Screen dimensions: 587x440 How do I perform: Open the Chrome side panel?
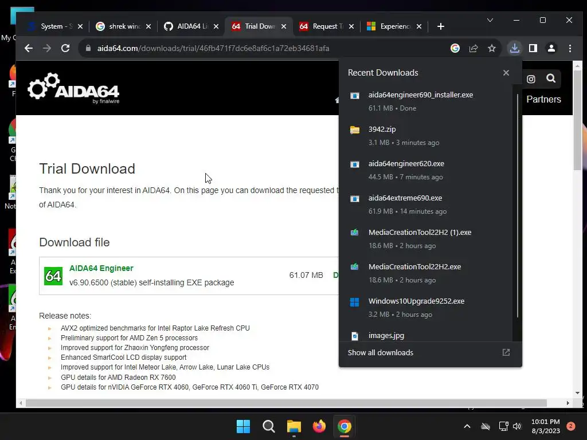(x=533, y=48)
